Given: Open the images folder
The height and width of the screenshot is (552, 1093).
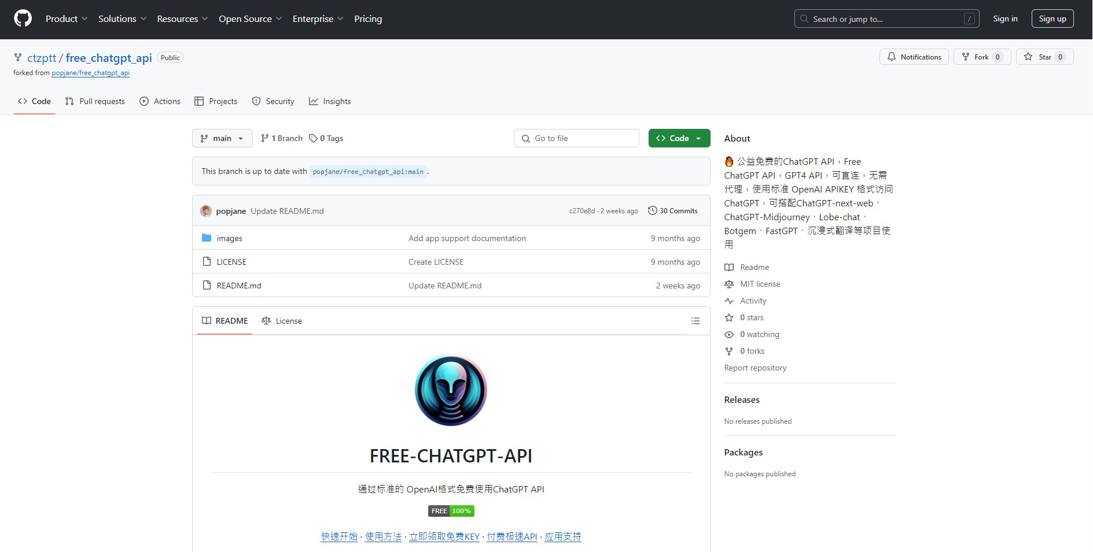Looking at the screenshot, I should click(229, 238).
